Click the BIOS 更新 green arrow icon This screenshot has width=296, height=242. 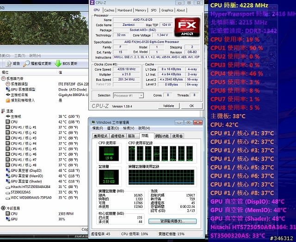pyautogui.click(x=58, y=64)
